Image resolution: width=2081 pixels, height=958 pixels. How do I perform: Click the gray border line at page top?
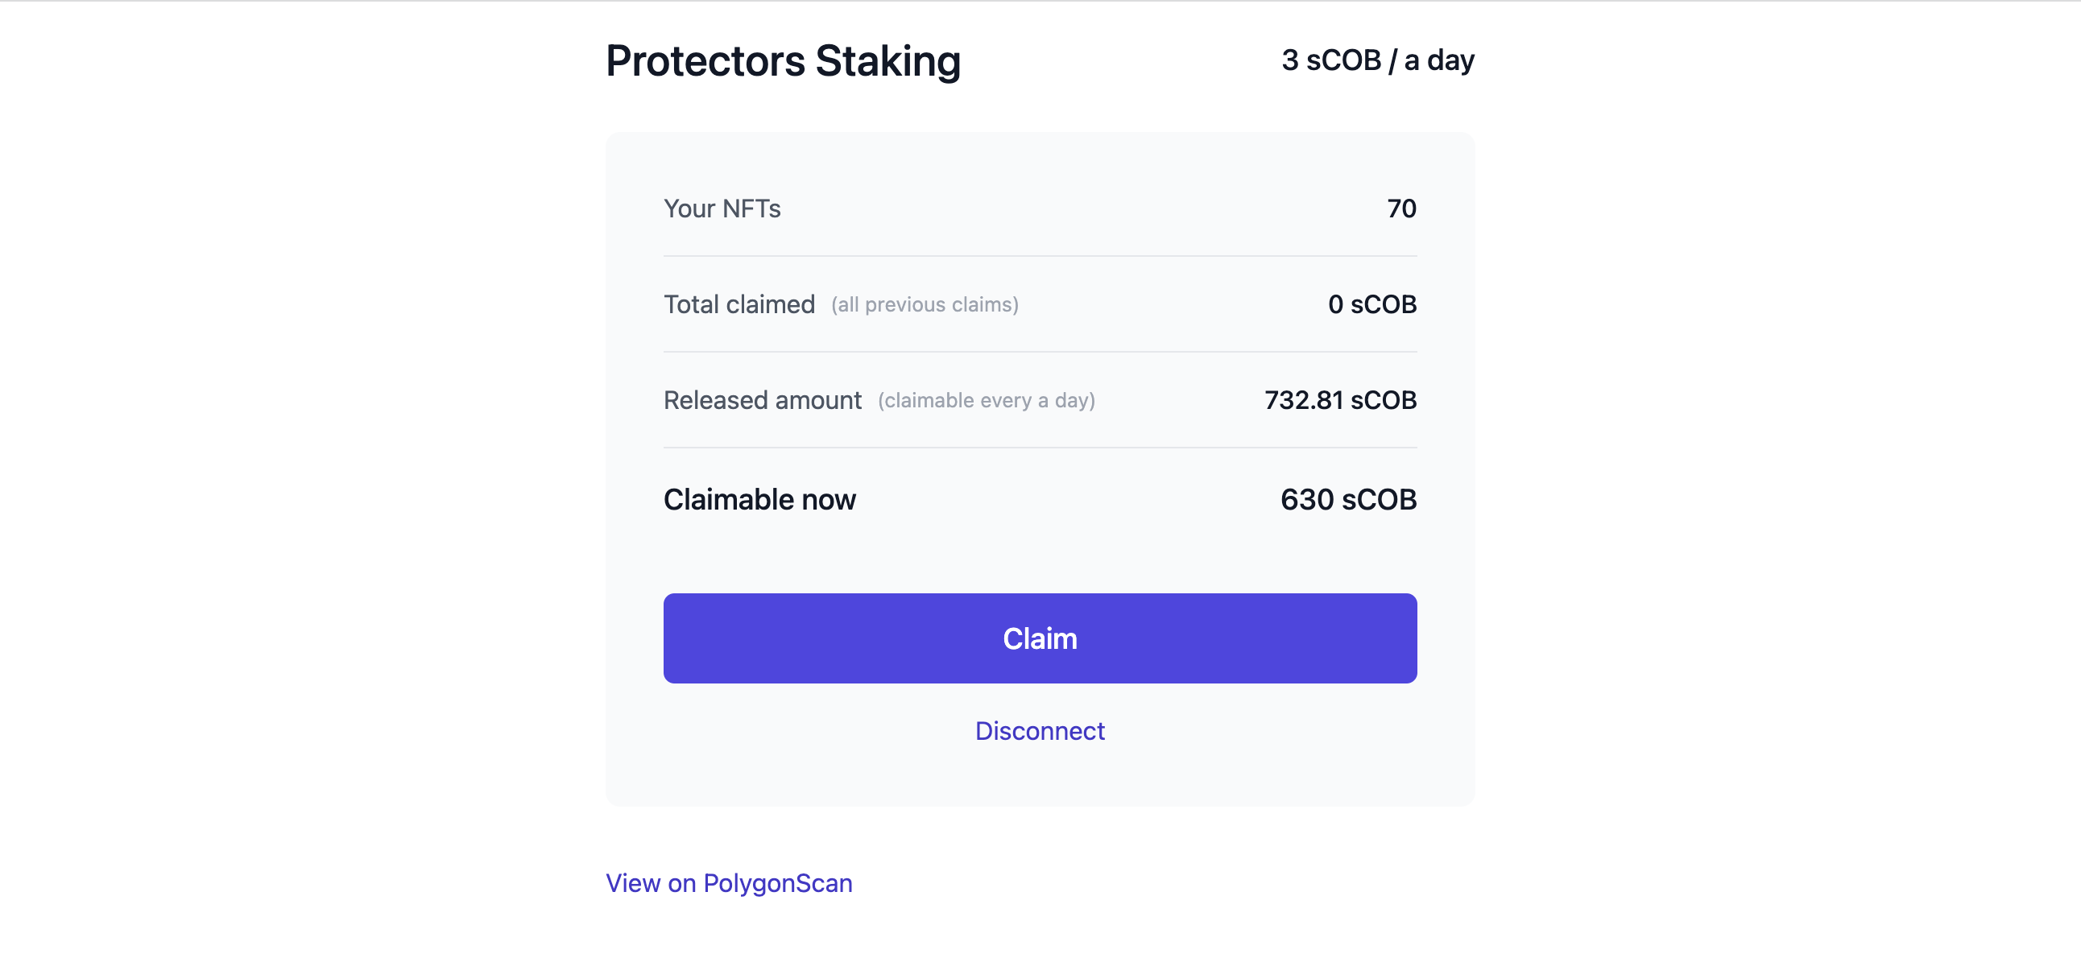coord(1040,1)
